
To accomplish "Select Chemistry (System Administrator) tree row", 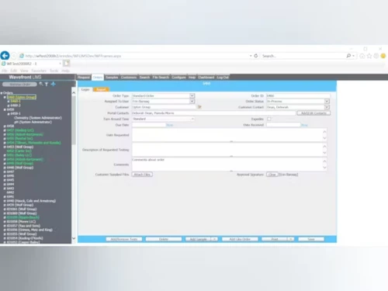I will coord(38,118).
